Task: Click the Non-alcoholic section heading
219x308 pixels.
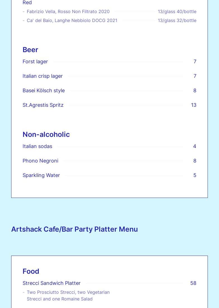Action: click(x=46, y=134)
